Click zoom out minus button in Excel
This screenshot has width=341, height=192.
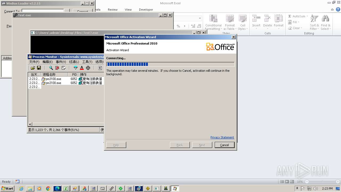[x=307, y=182]
